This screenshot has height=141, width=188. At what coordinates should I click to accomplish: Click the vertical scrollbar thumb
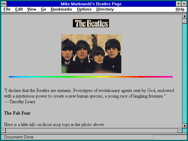[184, 21]
